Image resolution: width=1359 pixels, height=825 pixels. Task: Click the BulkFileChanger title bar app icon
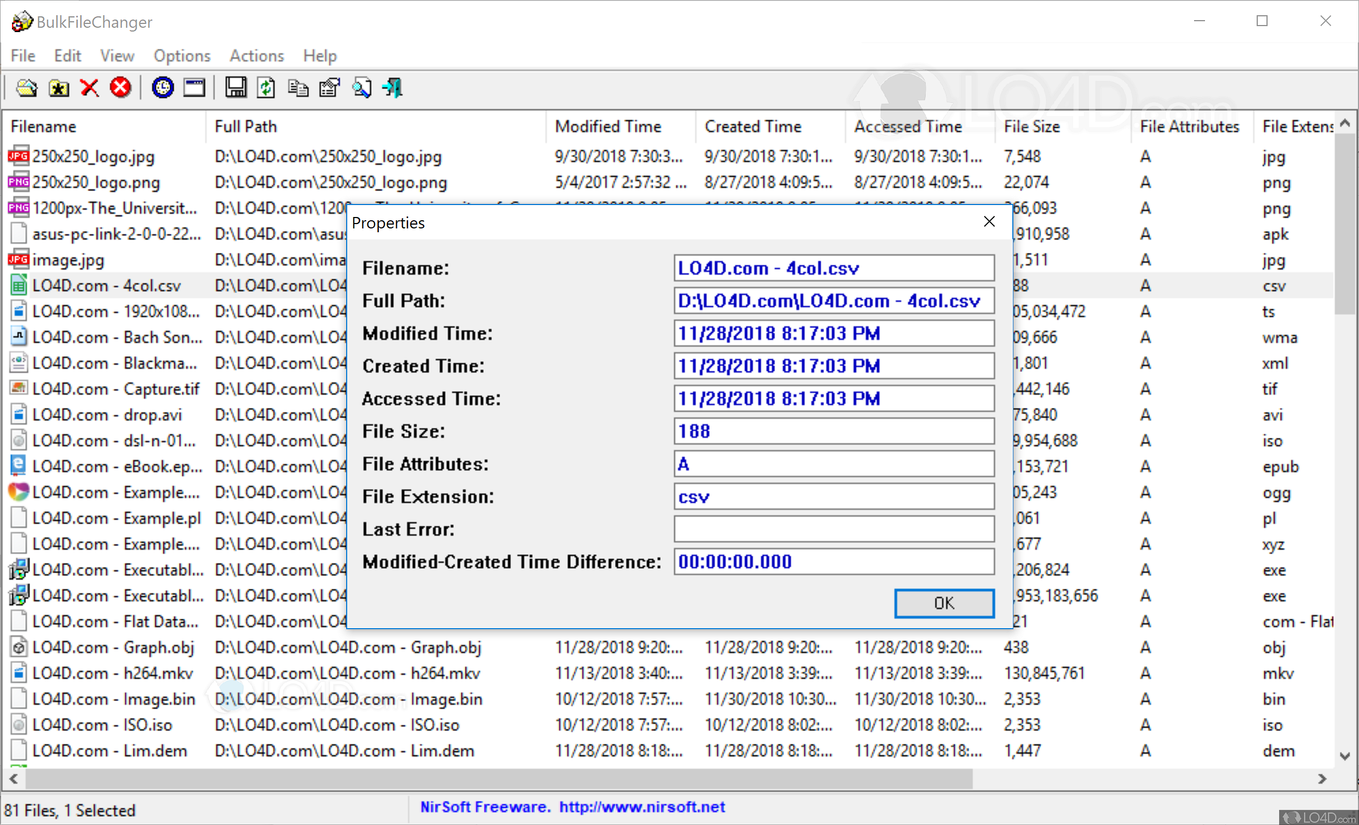22,22
